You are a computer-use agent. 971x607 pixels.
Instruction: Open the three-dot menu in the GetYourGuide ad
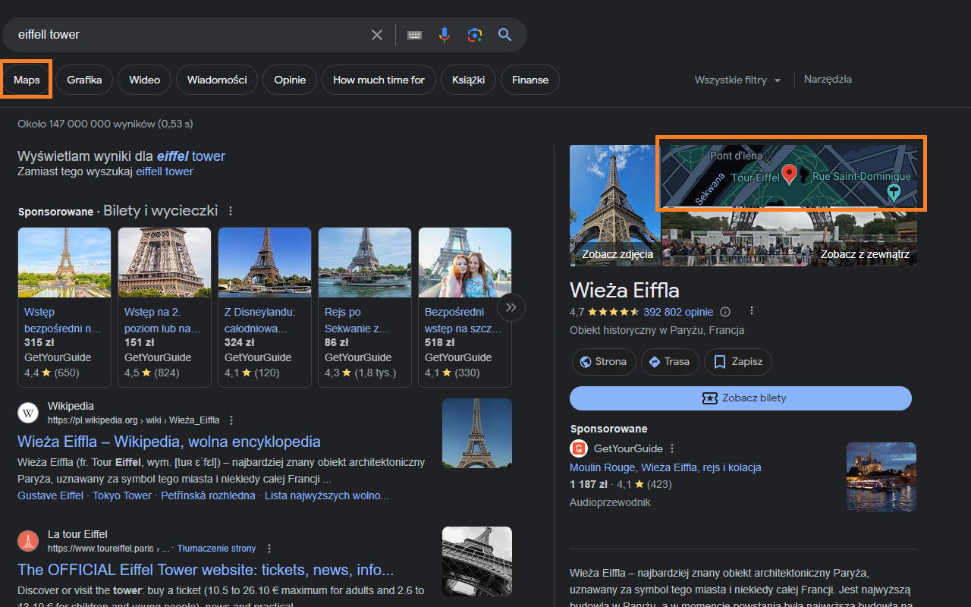[x=672, y=448]
